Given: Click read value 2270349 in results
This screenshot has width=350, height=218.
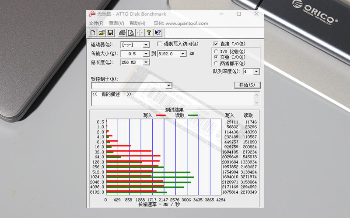Looking at the screenshot, I should tap(248, 192).
